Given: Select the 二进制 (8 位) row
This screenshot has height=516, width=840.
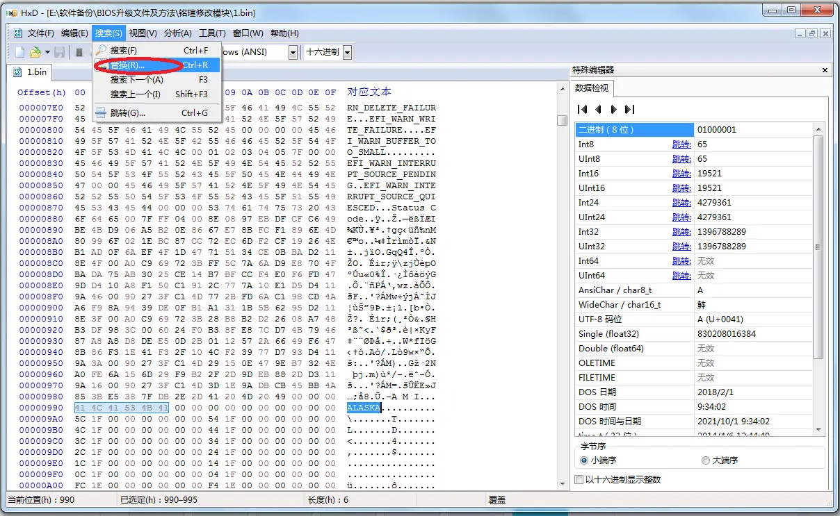Looking at the screenshot, I should coord(634,130).
